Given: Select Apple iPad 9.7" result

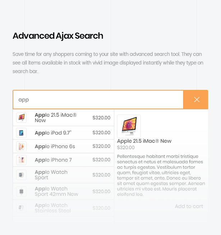Looking at the screenshot, I should pyautogui.click(x=53, y=133).
